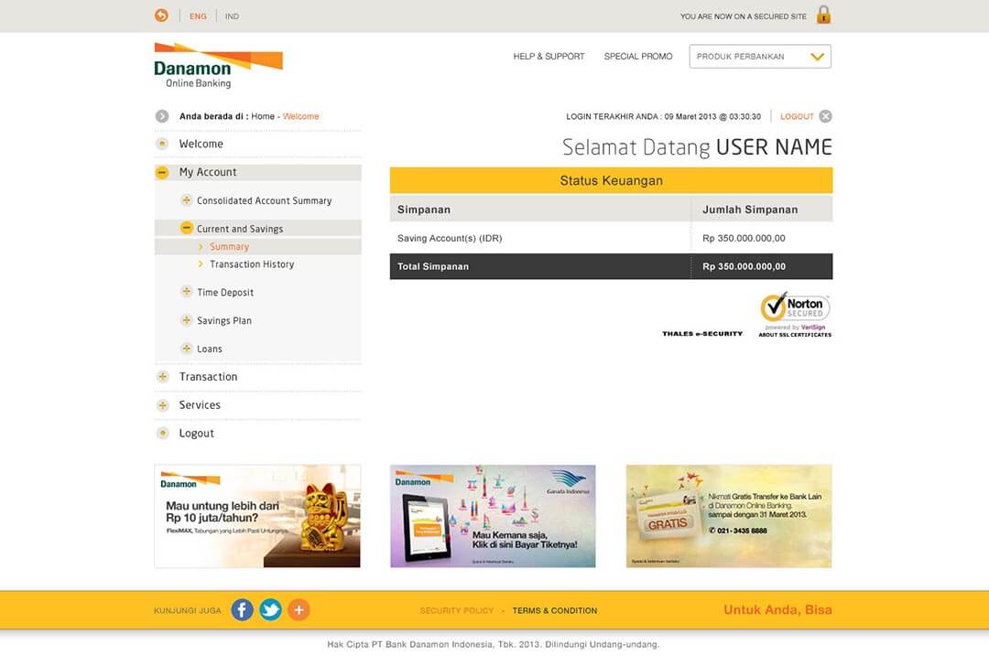Expand the Transaction menu section
The image size is (989, 667).
tap(161, 376)
